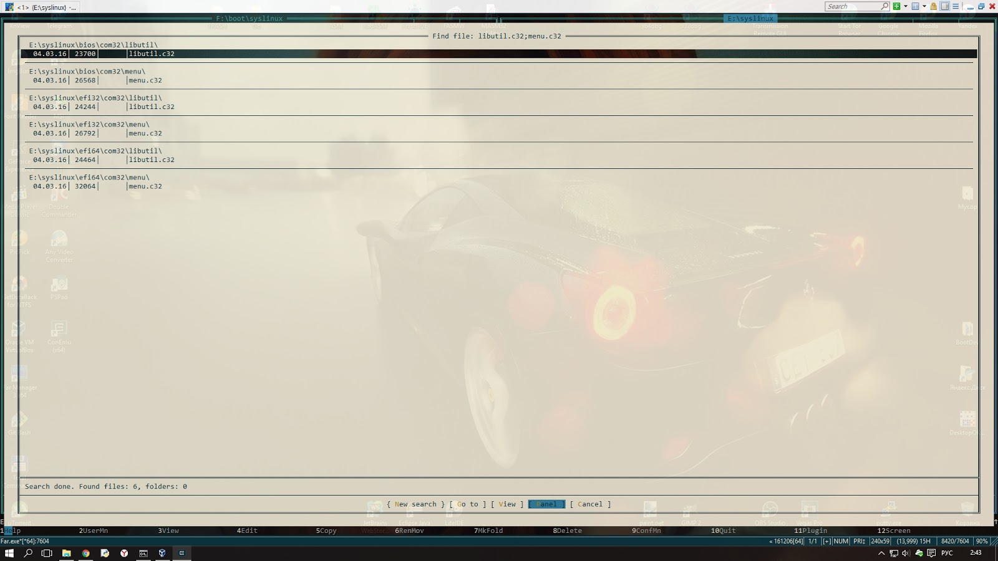The height and width of the screenshot is (561, 998).
Task: Open the dropdown arrow beside the new-console plus icon
Action: coord(905,6)
